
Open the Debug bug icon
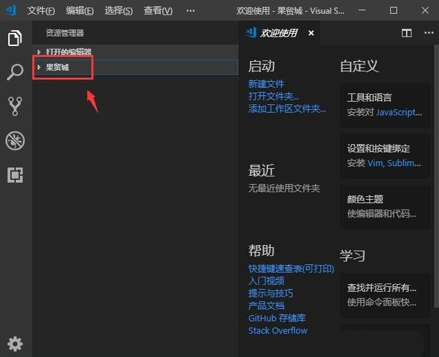[15, 141]
